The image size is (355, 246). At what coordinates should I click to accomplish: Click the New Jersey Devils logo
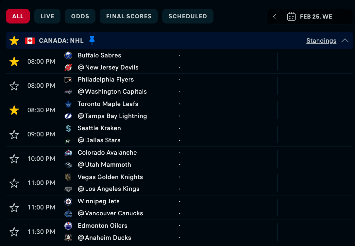coord(68,67)
